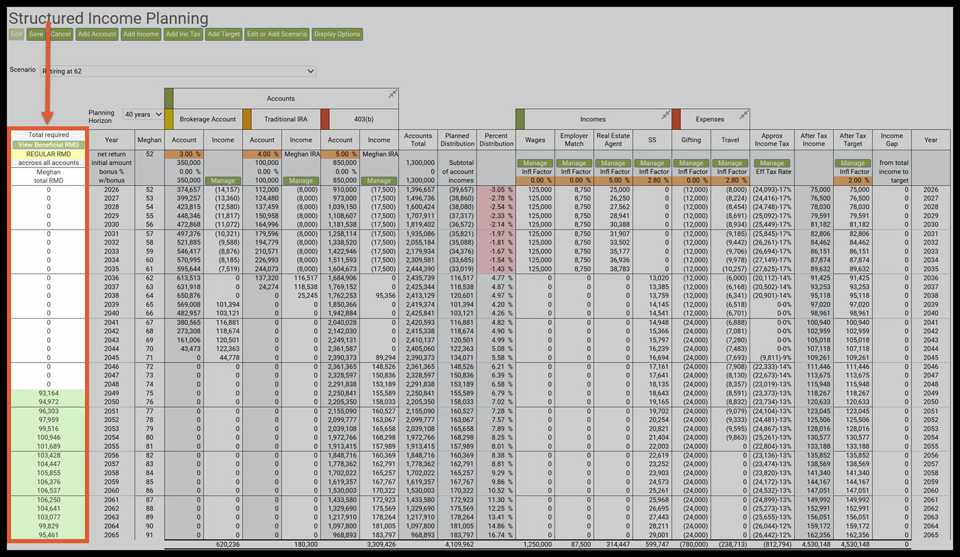Open the Planning Horizon dropdown
The height and width of the screenshot is (557, 960).
[x=143, y=114]
